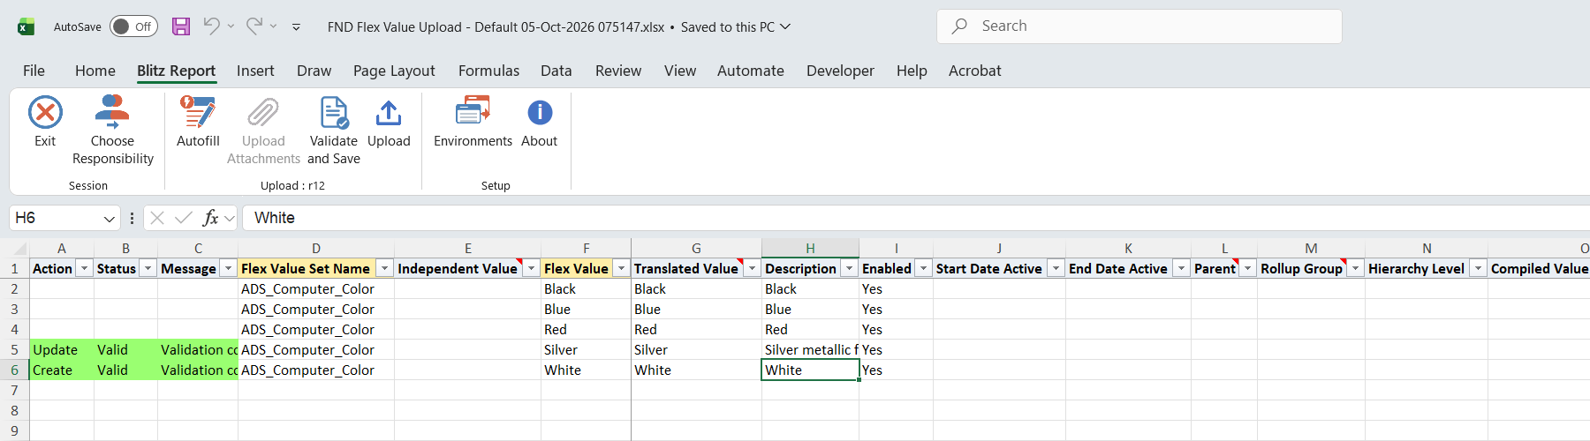Screen dimensions: 1590x441
Task: Toggle AutoSave switch
Action: tap(133, 26)
